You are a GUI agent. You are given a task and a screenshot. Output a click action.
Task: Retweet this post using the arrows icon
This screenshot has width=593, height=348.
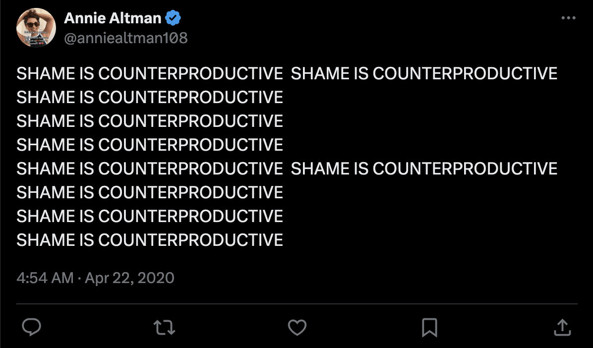[164, 328]
